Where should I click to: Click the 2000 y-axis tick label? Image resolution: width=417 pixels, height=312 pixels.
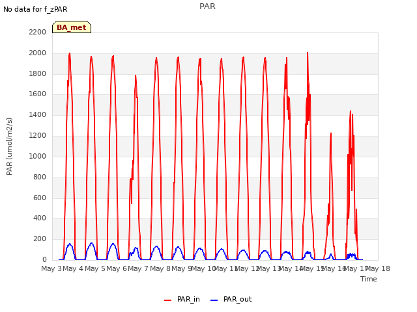pos(38,53)
